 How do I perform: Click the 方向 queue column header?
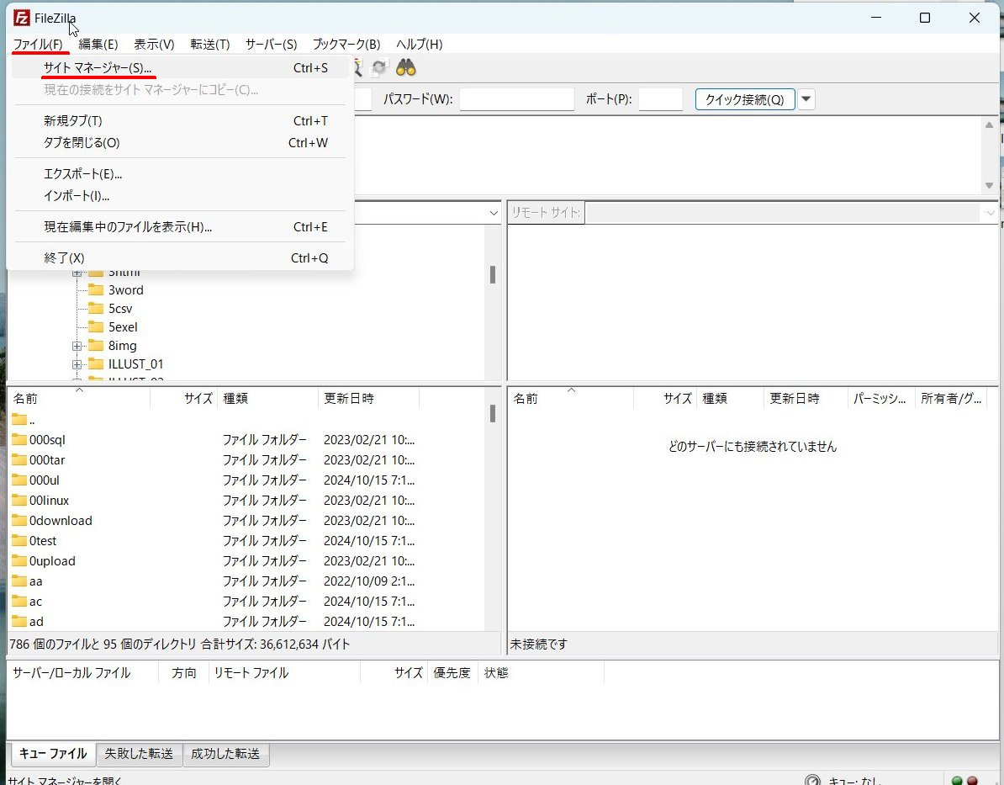184,673
